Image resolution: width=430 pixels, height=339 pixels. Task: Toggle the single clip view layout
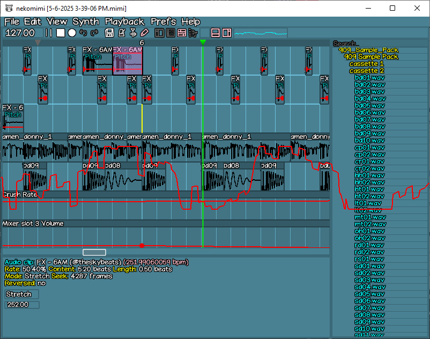click(226, 33)
